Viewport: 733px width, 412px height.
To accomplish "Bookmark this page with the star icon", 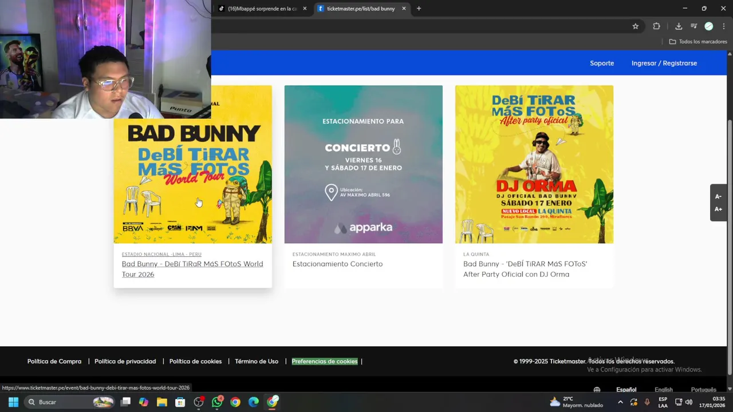I will pyautogui.click(x=635, y=26).
